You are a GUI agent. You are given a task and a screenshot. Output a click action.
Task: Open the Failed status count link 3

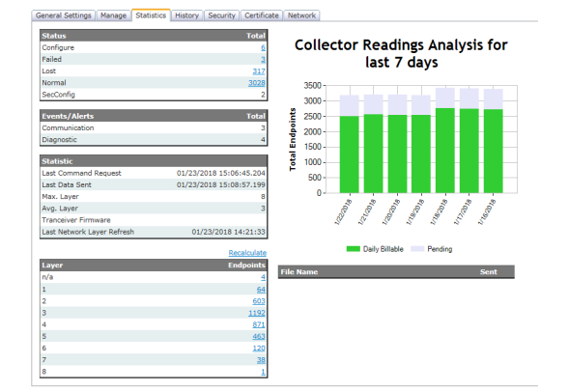tap(263, 59)
